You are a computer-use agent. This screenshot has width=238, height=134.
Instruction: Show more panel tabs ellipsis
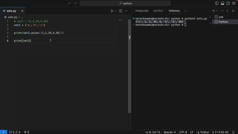click(x=186, y=11)
